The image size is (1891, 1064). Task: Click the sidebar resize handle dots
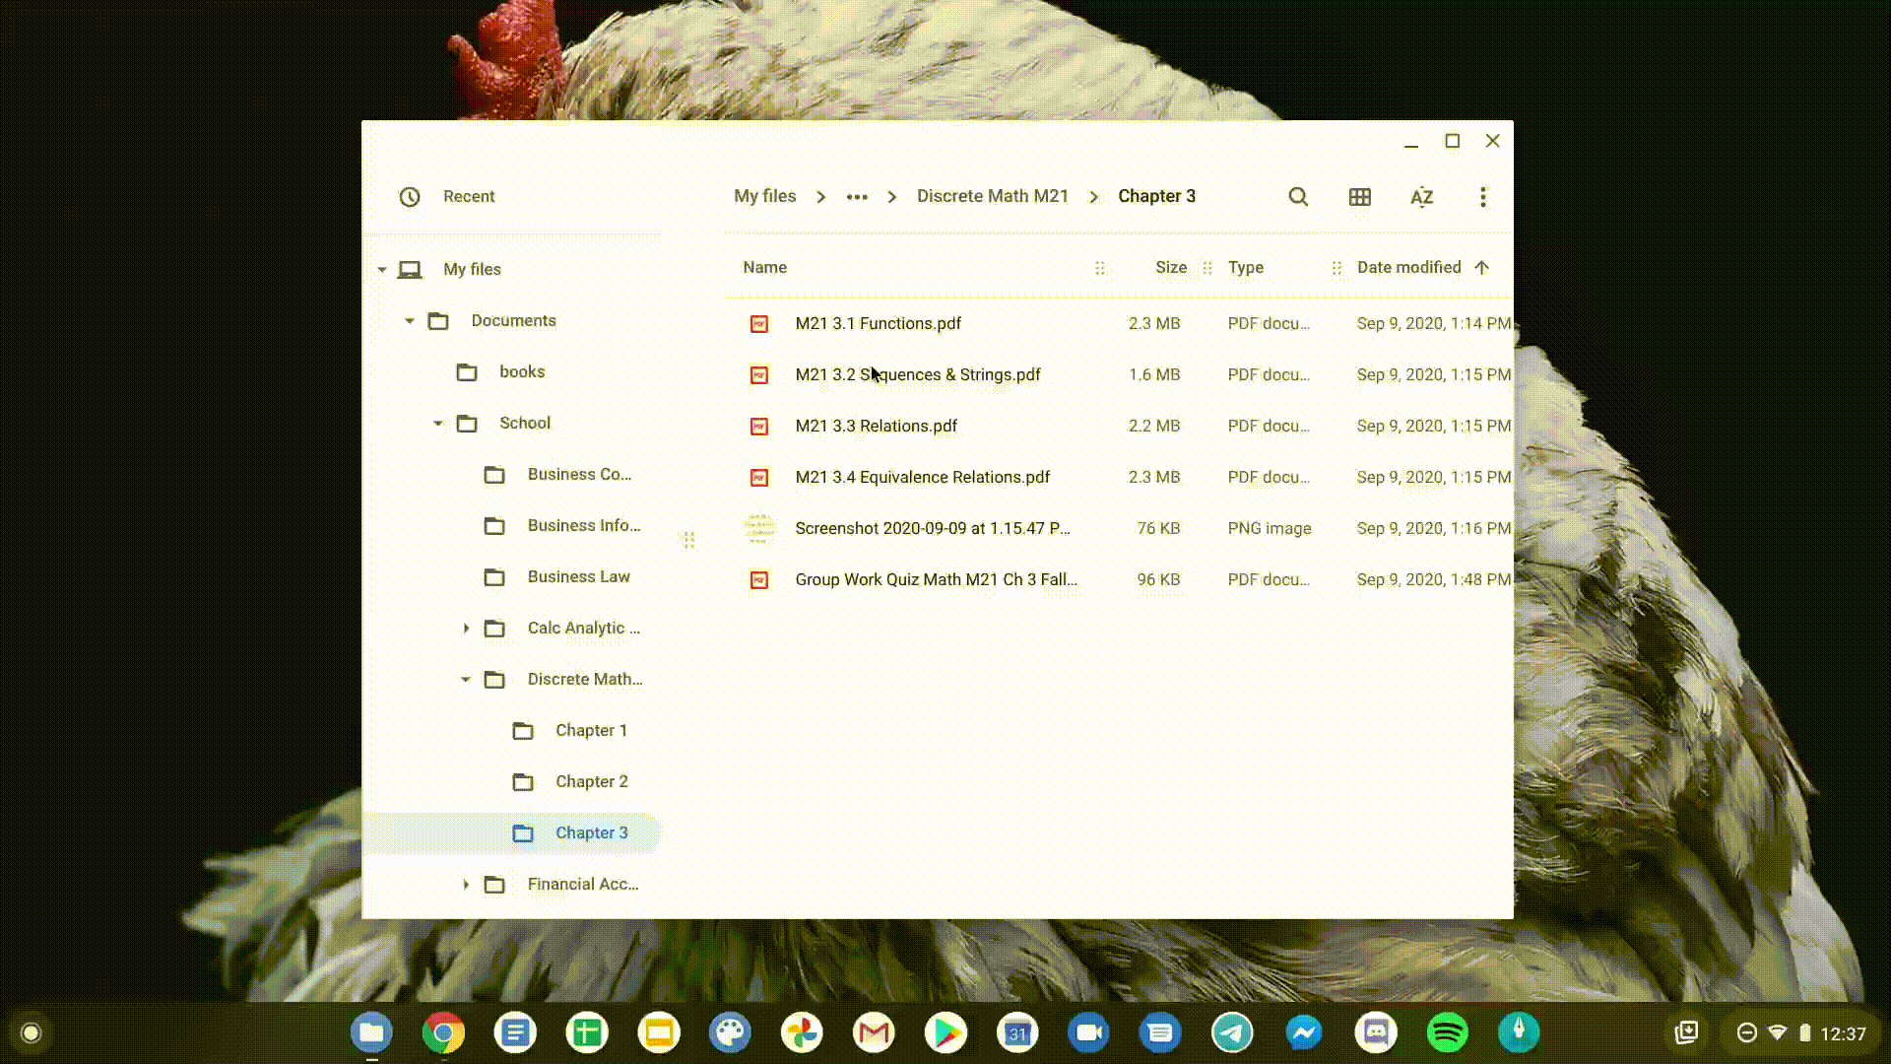click(x=689, y=540)
